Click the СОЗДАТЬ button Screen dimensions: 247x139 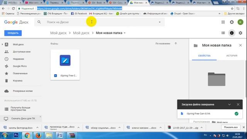(x=13, y=33)
